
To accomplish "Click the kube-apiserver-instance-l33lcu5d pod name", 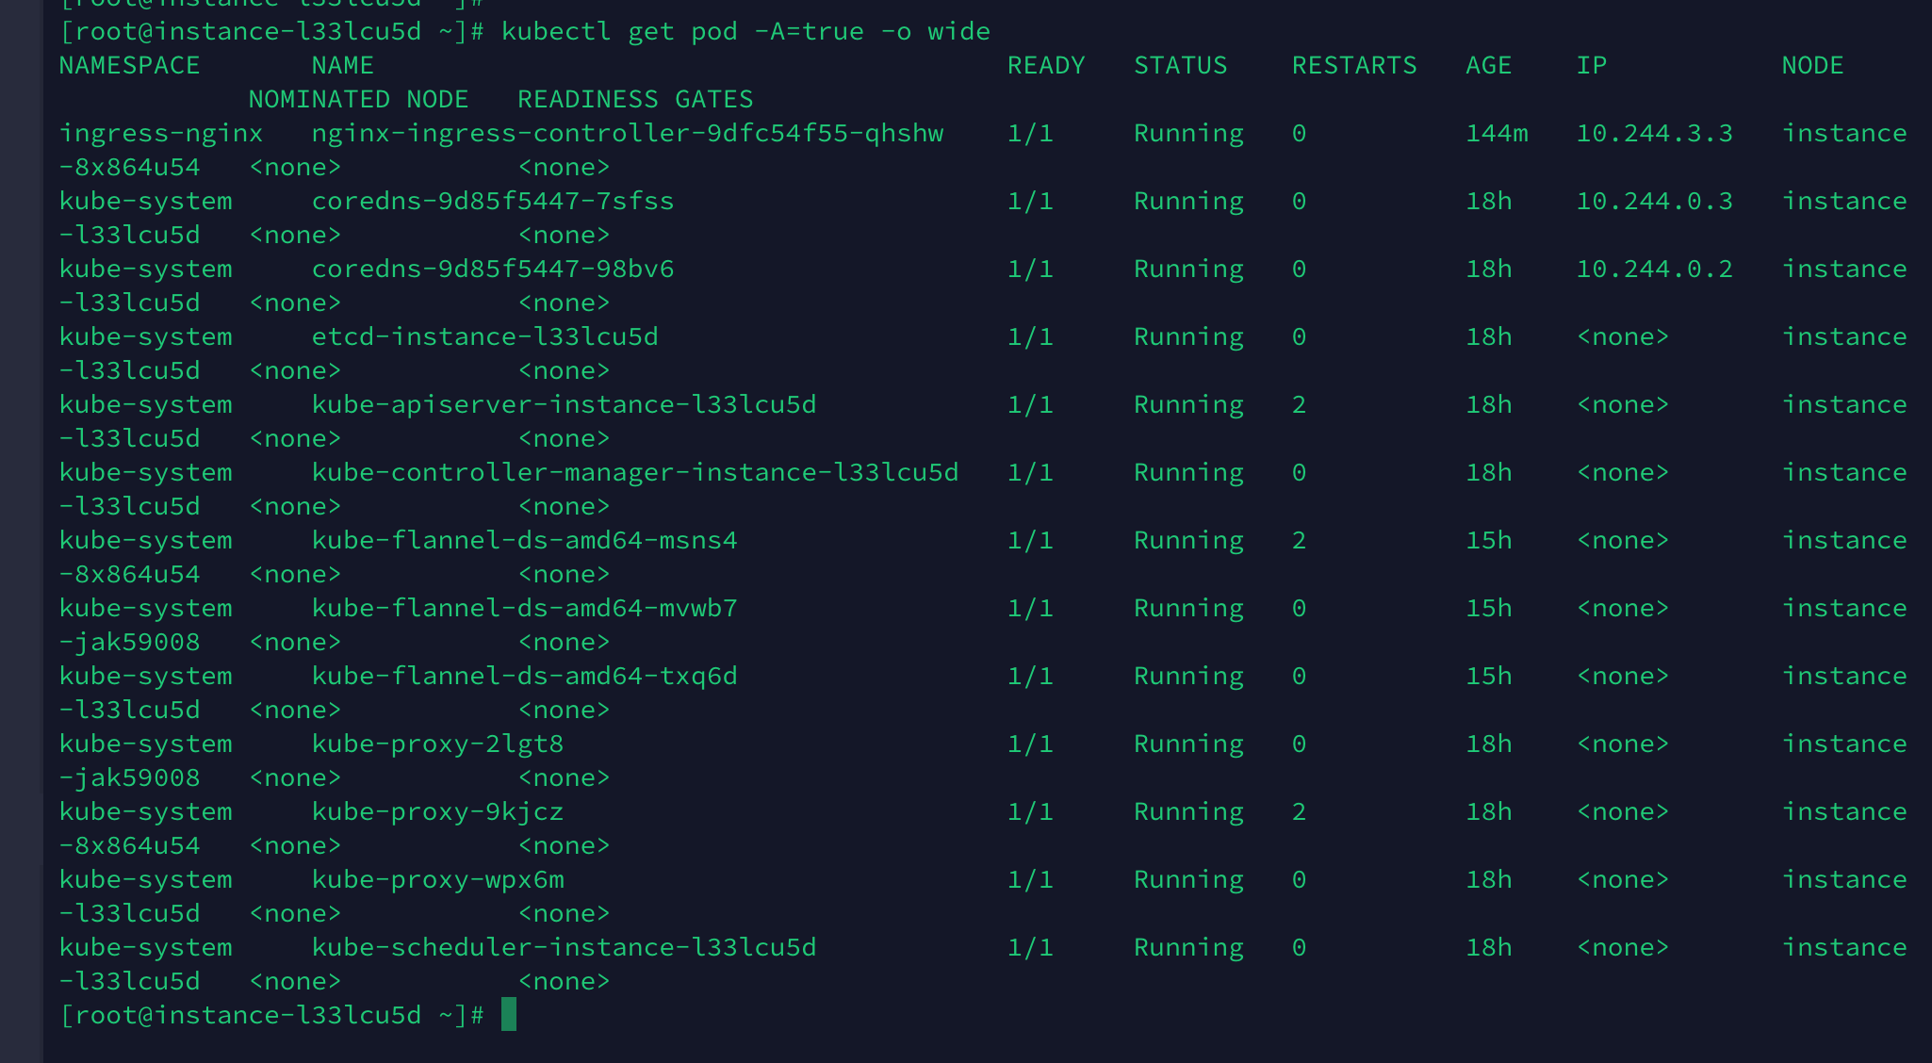I will tap(564, 404).
